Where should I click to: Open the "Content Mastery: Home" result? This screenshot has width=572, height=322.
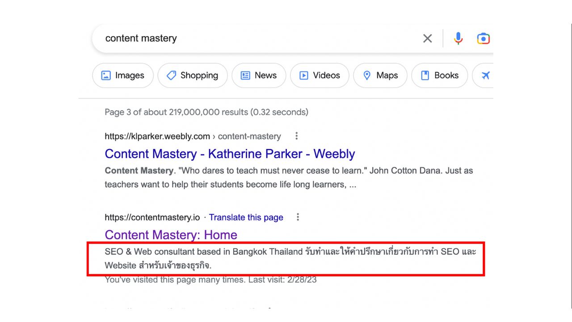(x=171, y=235)
